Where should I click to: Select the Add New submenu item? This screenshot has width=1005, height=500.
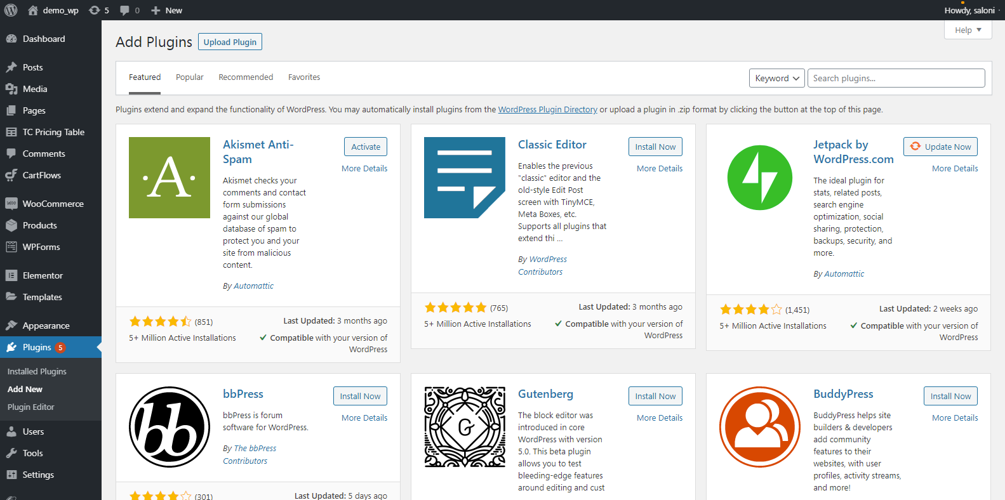click(x=25, y=389)
